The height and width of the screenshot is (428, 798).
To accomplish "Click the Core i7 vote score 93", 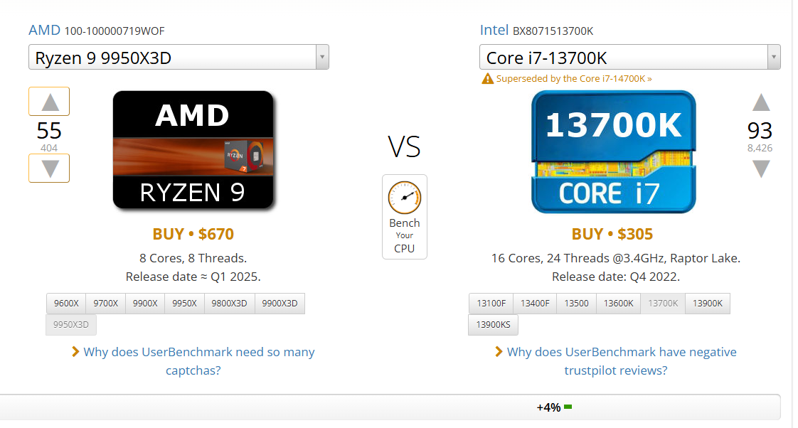I will (x=760, y=131).
